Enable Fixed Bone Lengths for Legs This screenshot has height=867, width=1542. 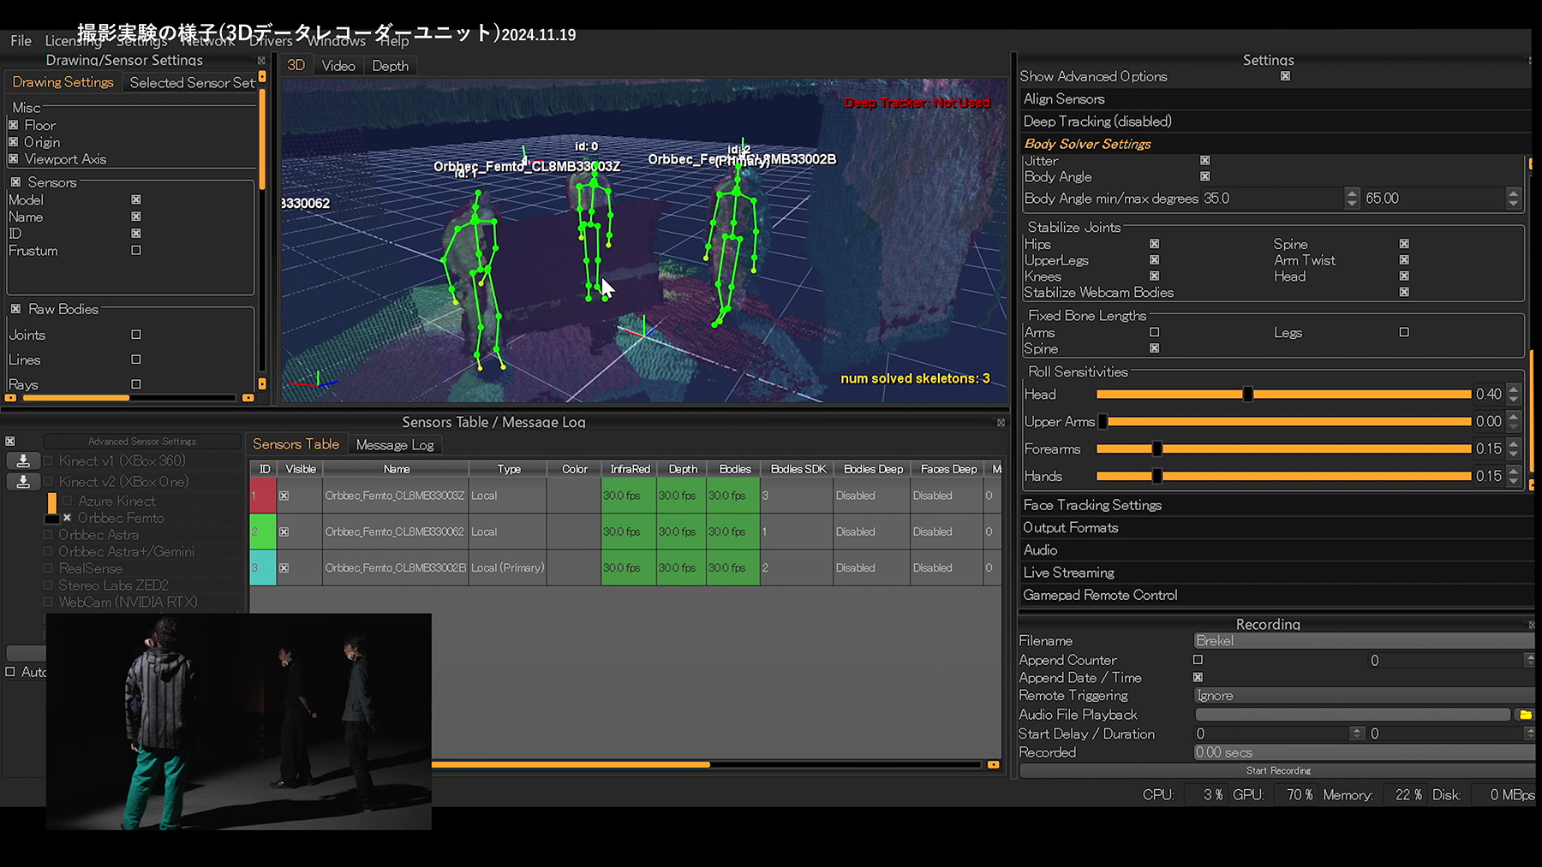point(1403,332)
